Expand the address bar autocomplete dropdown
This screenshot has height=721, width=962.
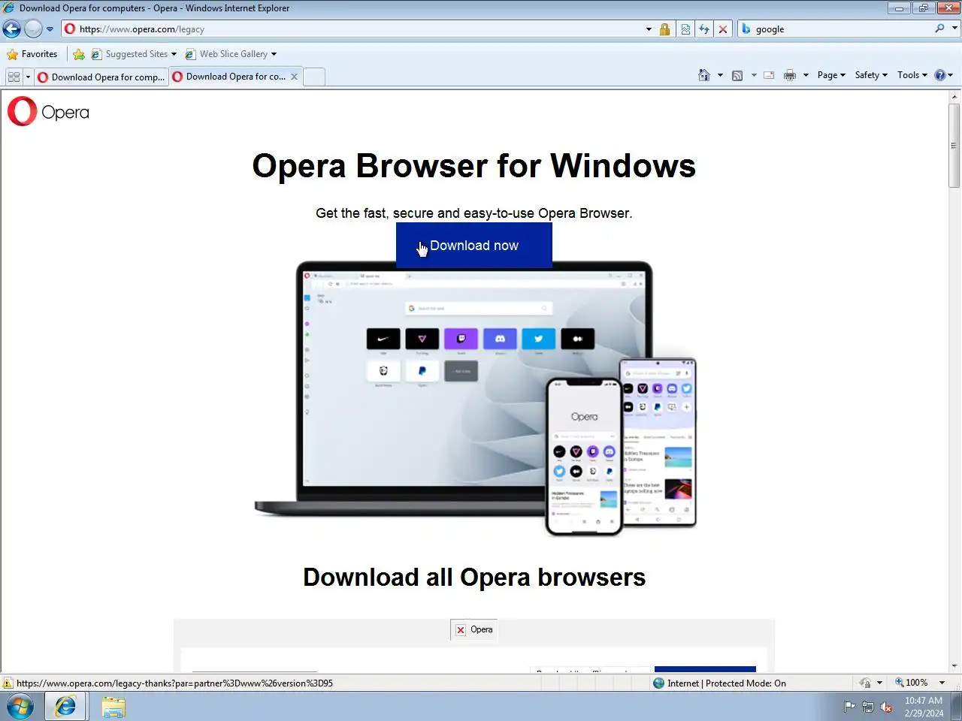[649, 29]
